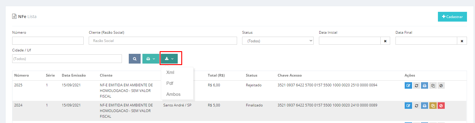Click the Ações column header
Image resolution: width=475 pixels, height=123 pixels.
point(410,75)
